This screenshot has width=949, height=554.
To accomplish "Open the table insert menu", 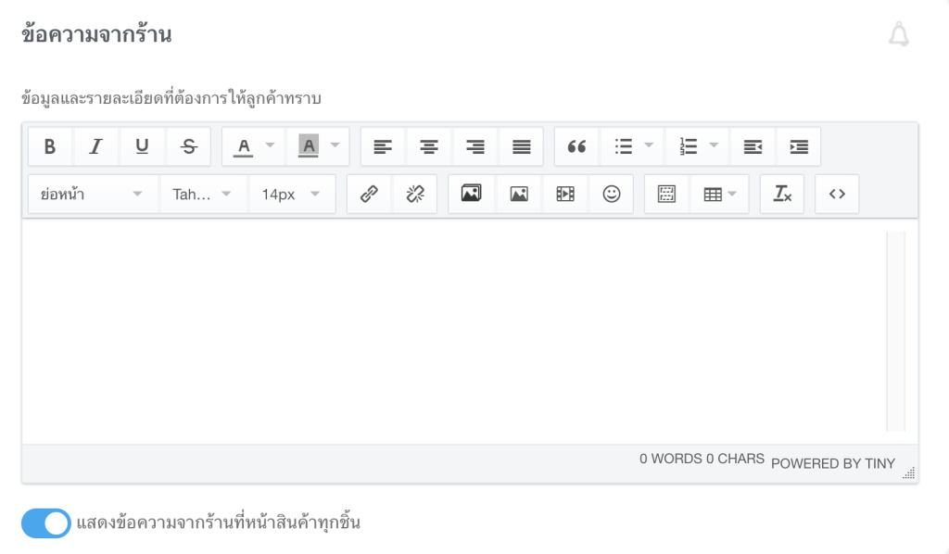I will pyautogui.click(x=720, y=195).
